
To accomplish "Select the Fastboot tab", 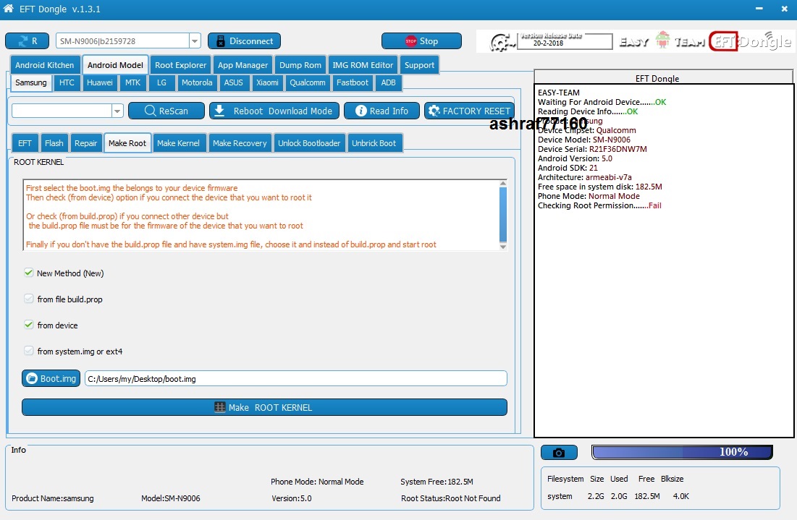I will [x=353, y=82].
